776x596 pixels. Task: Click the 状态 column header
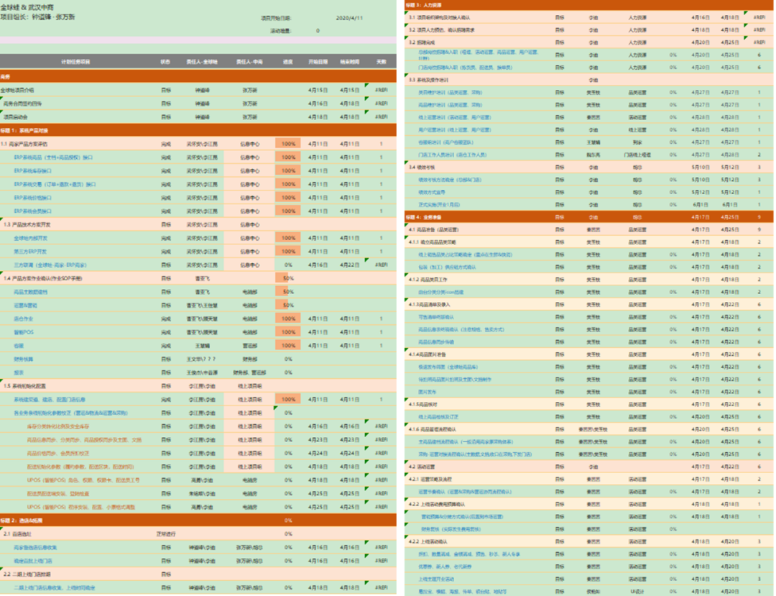click(166, 62)
